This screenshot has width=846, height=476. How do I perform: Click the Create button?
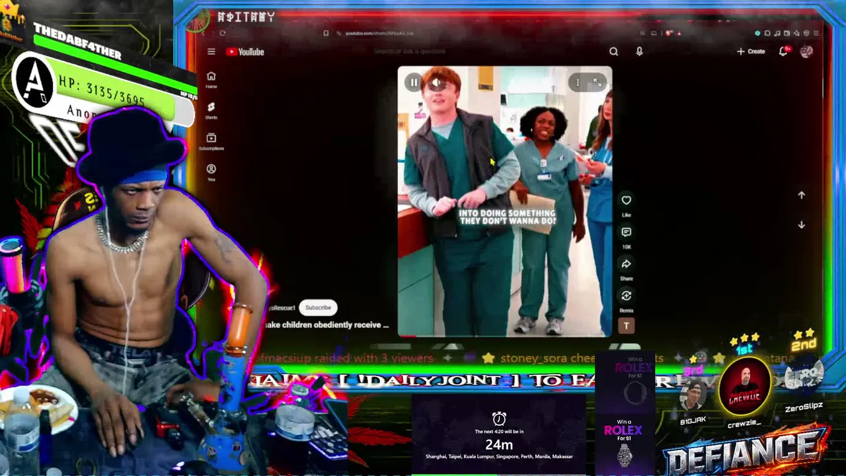pyautogui.click(x=751, y=52)
